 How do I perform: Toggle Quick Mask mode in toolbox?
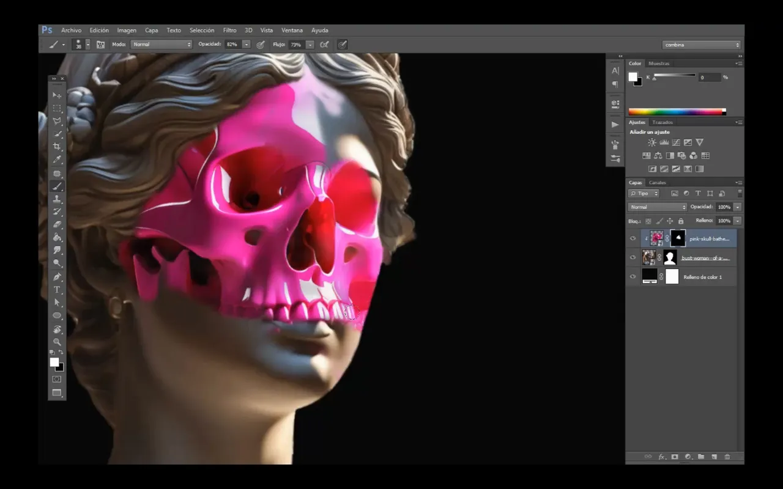pos(57,379)
